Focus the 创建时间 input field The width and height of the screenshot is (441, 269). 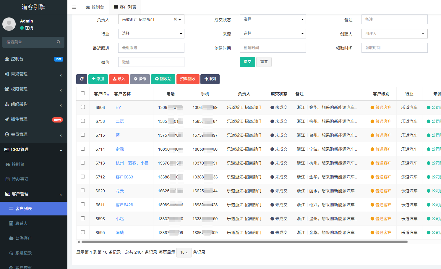(273, 48)
